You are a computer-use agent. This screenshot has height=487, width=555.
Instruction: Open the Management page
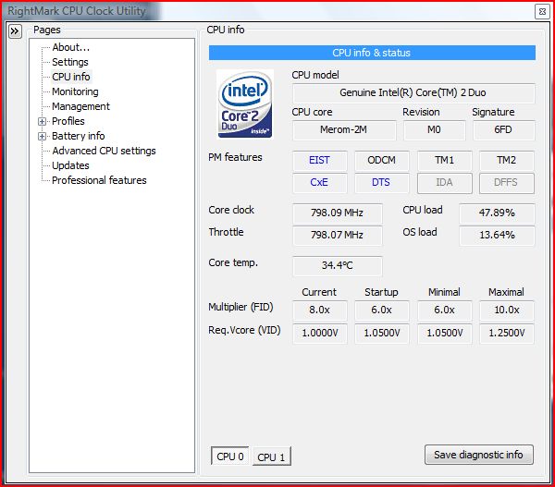tap(80, 106)
